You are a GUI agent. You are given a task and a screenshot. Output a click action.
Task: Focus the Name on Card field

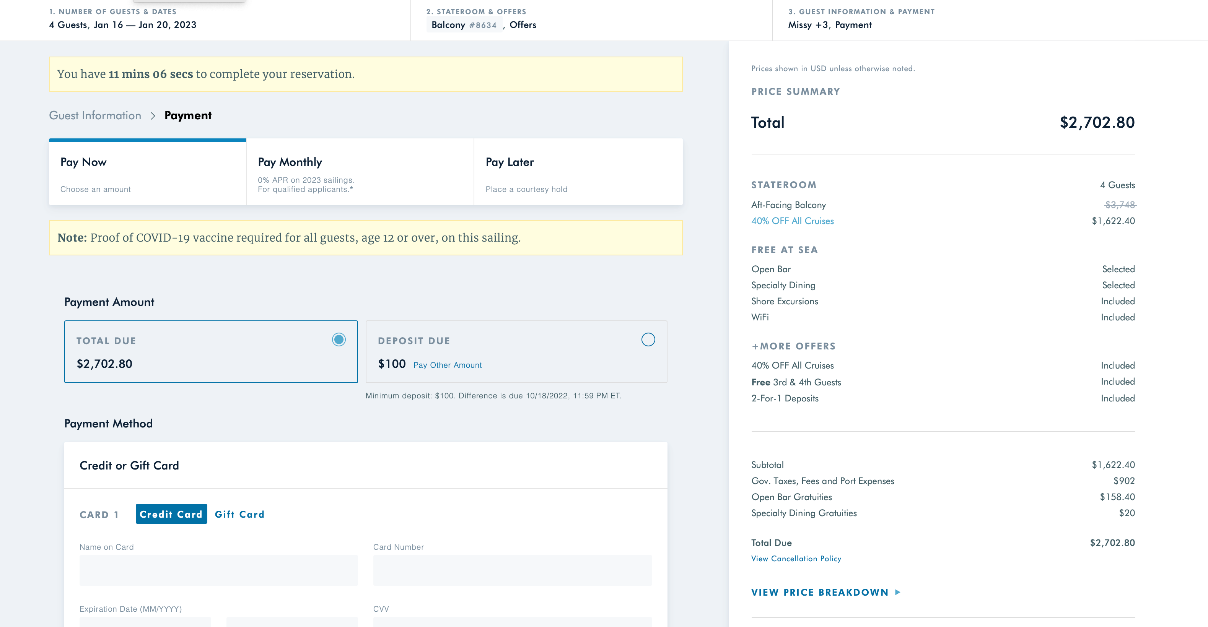218,570
